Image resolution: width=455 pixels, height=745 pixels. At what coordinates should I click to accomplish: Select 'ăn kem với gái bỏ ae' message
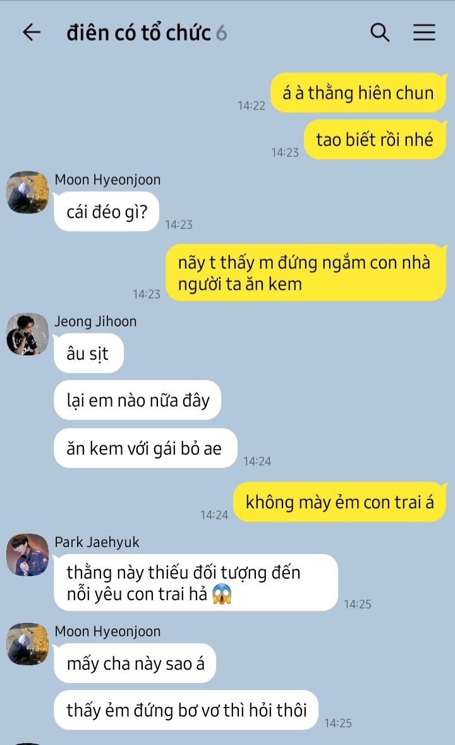[x=145, y=448]
